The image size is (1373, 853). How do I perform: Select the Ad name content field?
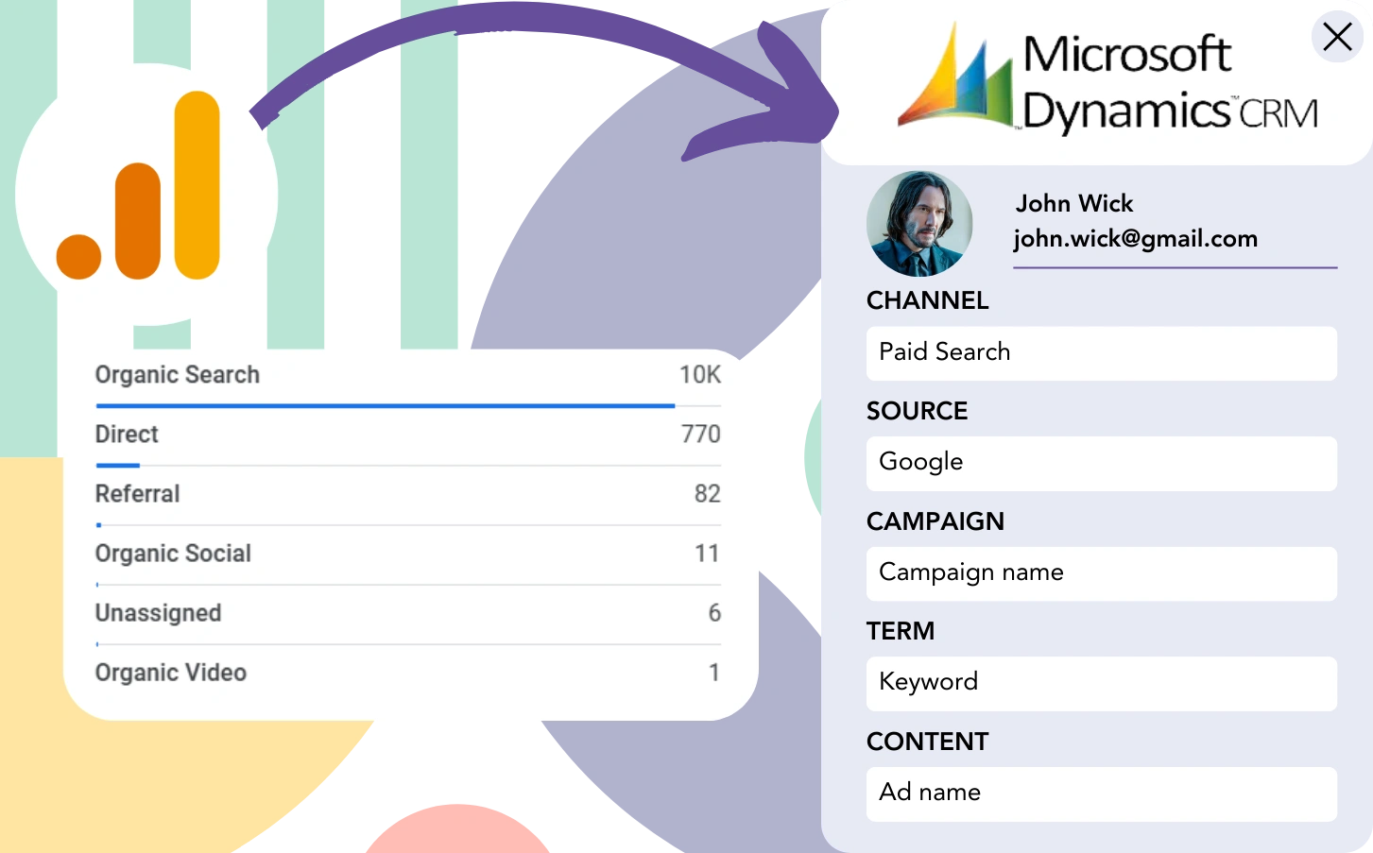pos(1102,793)
